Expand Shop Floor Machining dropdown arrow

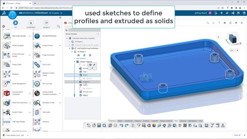click(x=30, y=103)
